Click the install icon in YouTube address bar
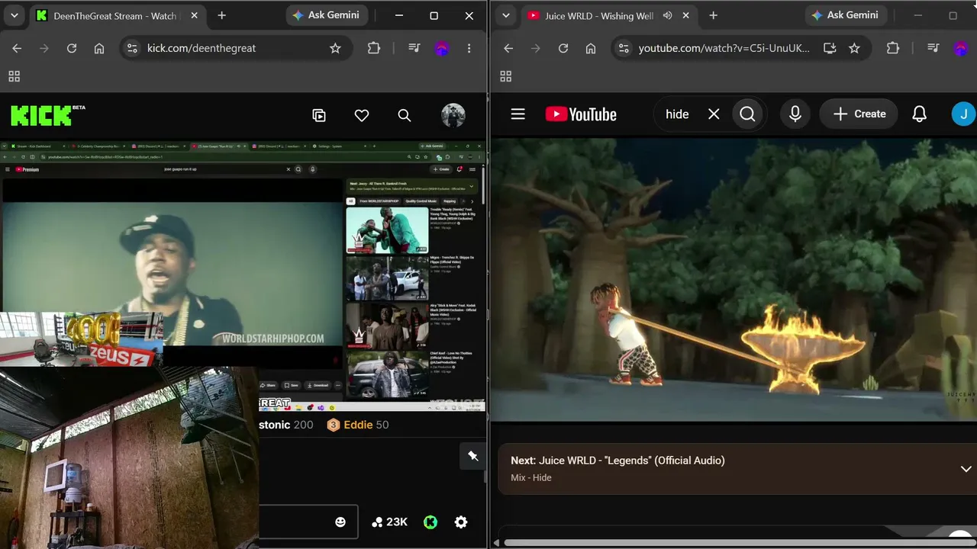This screenshot has width=977, height=549. (830, 48)
